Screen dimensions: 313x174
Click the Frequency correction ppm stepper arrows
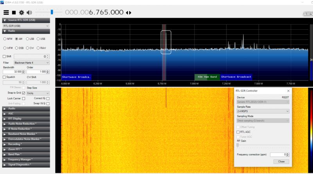click(x=288, y=154)
